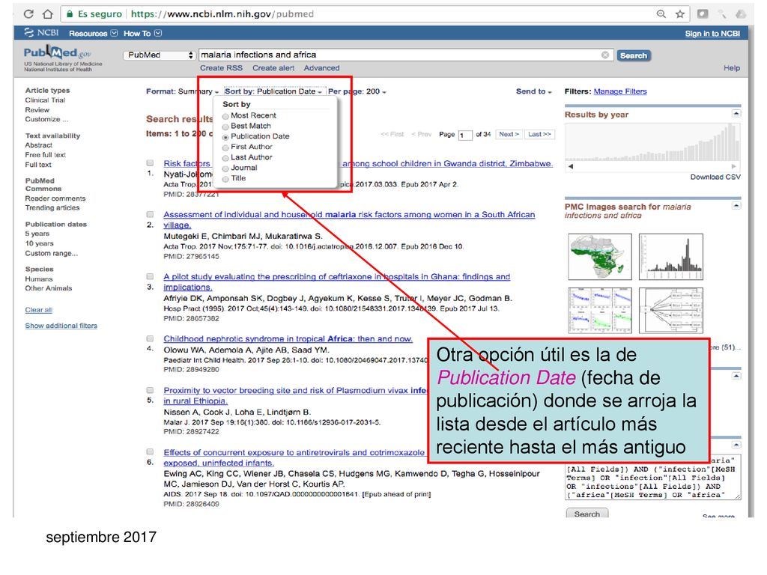
Task: Open the Africa map image thumbnail
Action: 600,257
